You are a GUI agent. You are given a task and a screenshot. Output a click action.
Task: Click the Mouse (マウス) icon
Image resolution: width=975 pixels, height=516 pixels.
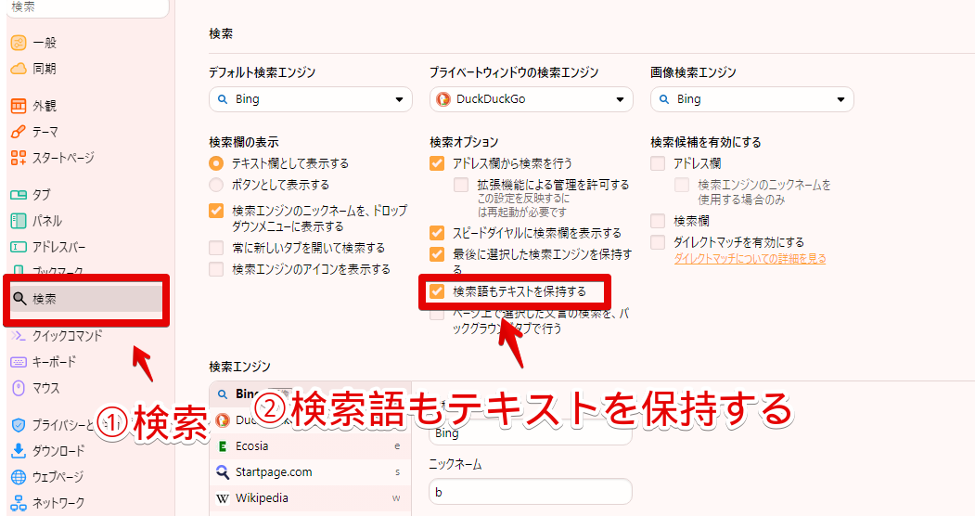pyautogui.click(x=19, y=388)
